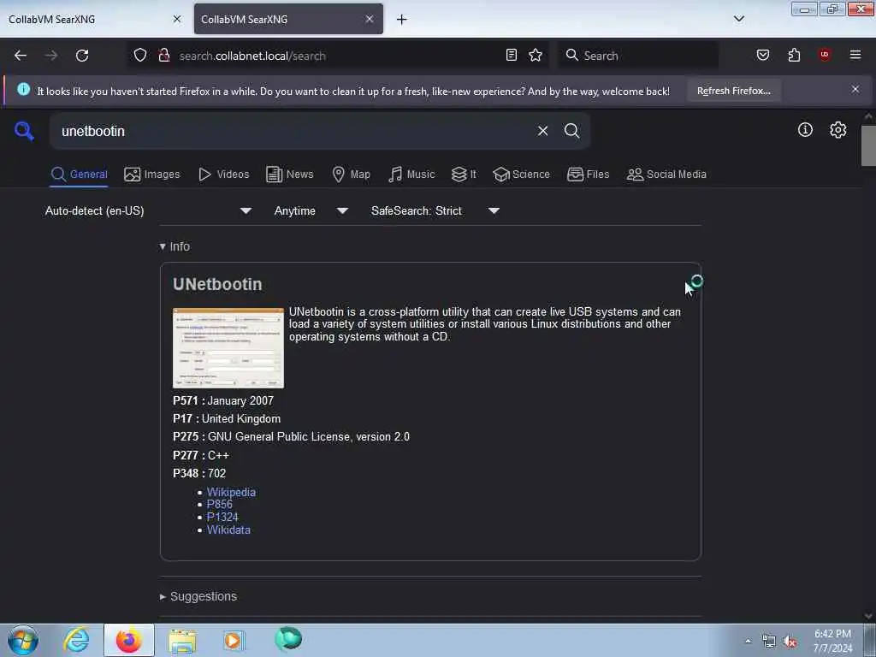Open a new browser tab

coord(402,20)
